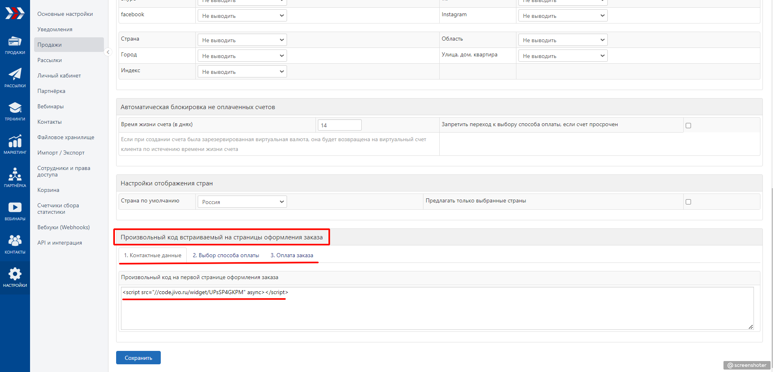Click the logo at top of sidebar
Viewport: 773px width, 372px height.
click(15, 13)
